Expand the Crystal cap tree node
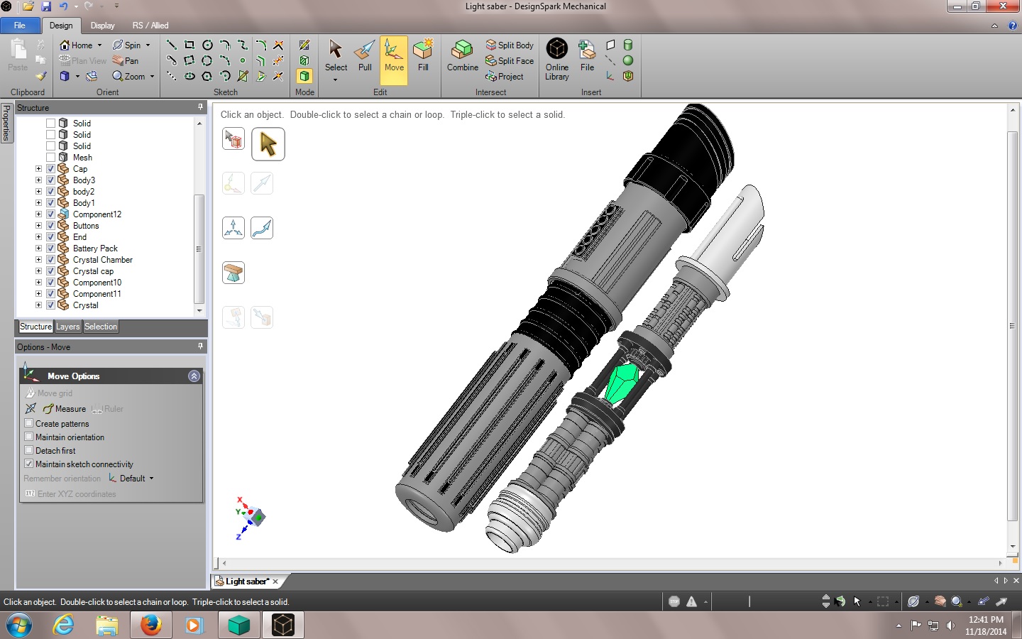The width and height of the screenshot is (1022, 639). click(x=38, y=271)
